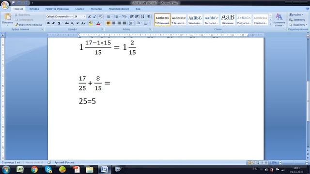Image resolution: width=310 pixels, height=174 pixels.
Task: Toggle Underline (Ч) formatting
Action: point(59,23)
